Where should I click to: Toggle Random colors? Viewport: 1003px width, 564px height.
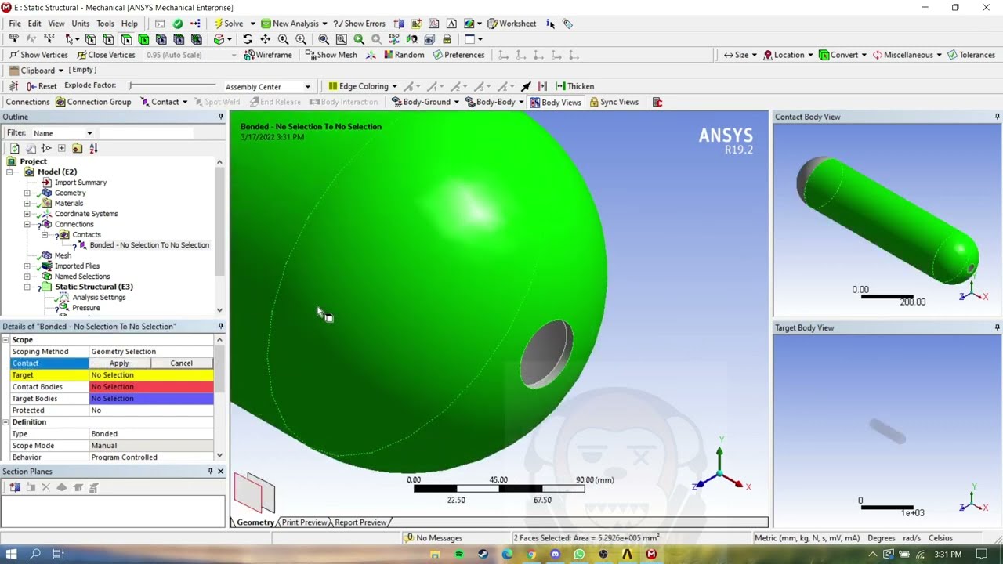(x=404, y=55)
